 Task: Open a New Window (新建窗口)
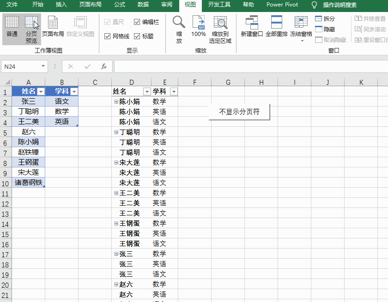pos(252,26)
